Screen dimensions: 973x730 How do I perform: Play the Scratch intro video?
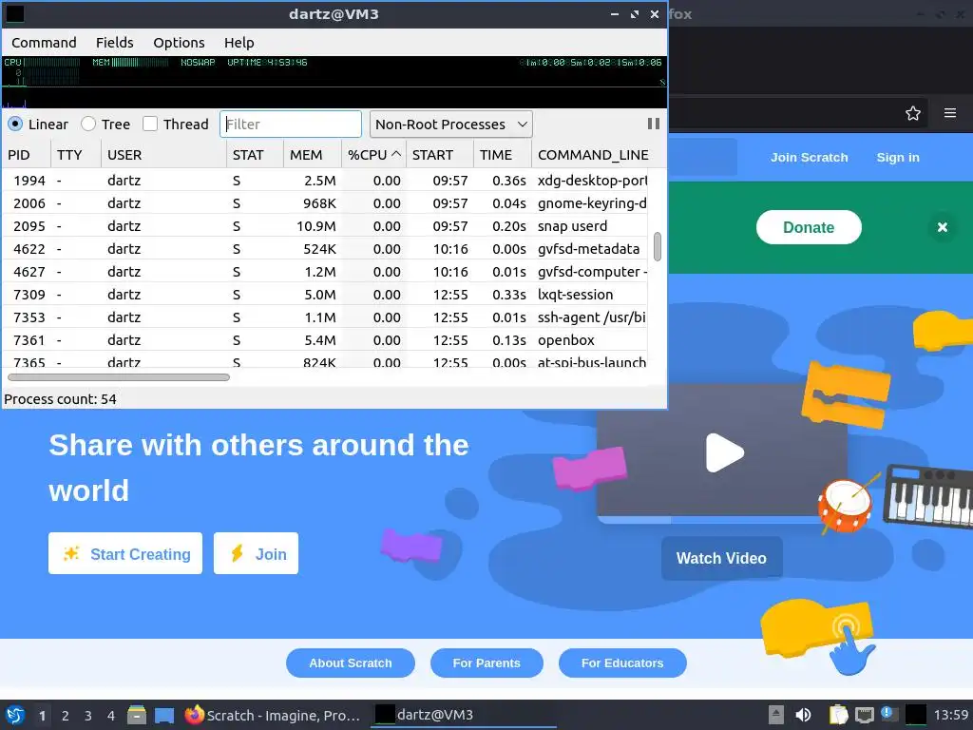click(723, 452)
